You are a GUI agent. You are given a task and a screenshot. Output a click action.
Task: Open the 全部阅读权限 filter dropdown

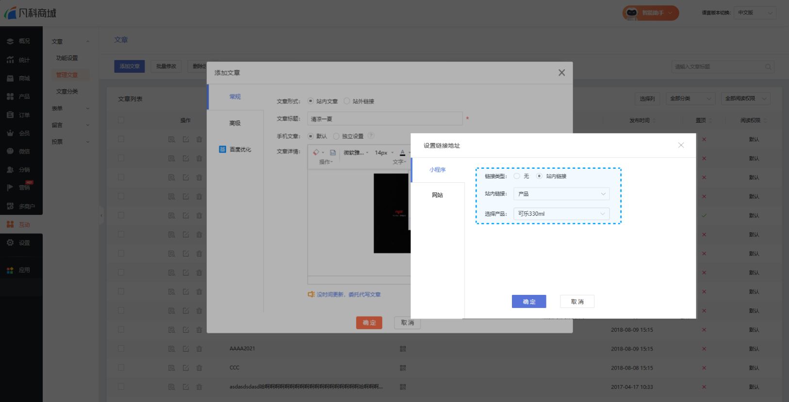[x=745, y=98]
